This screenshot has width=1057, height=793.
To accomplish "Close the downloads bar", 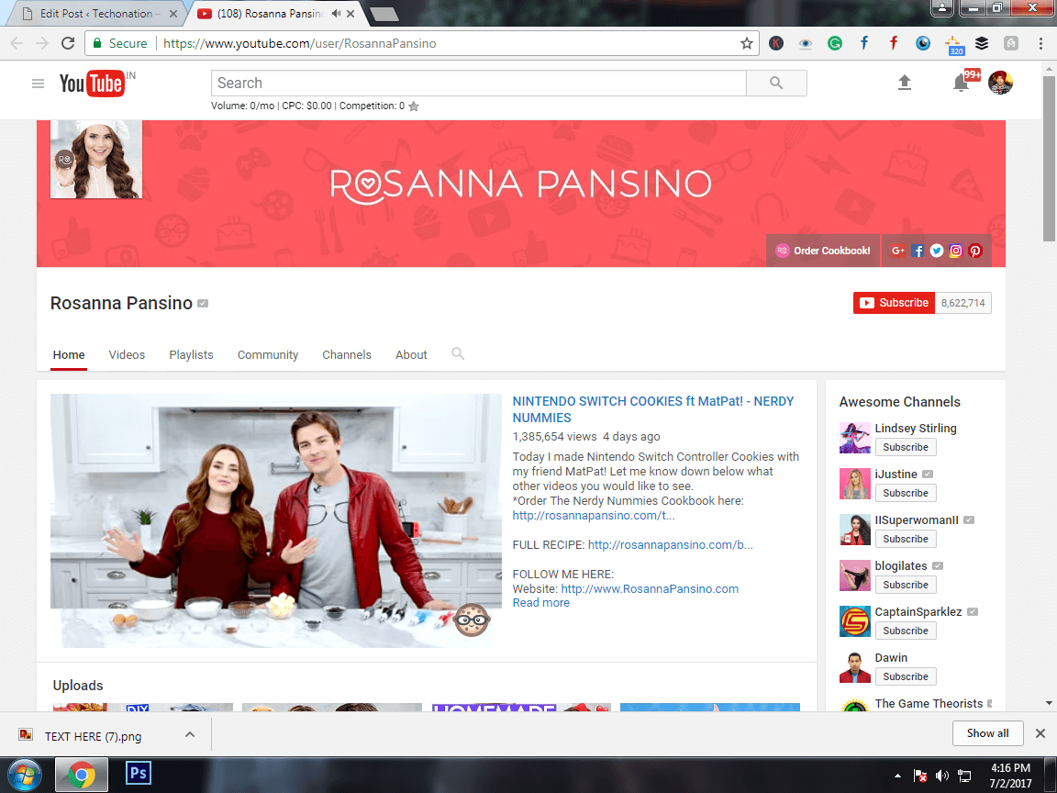I will [x=1040, y=733].
